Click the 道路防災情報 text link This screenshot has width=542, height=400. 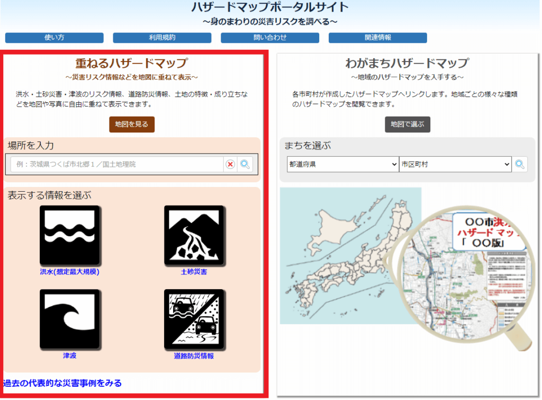click(194, 356)
